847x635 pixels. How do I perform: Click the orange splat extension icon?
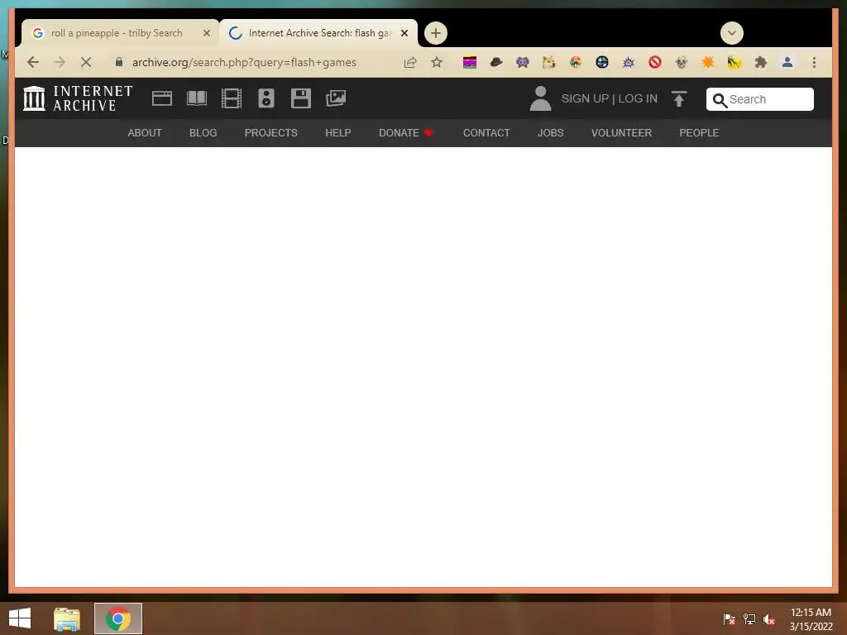click(708, 63)
